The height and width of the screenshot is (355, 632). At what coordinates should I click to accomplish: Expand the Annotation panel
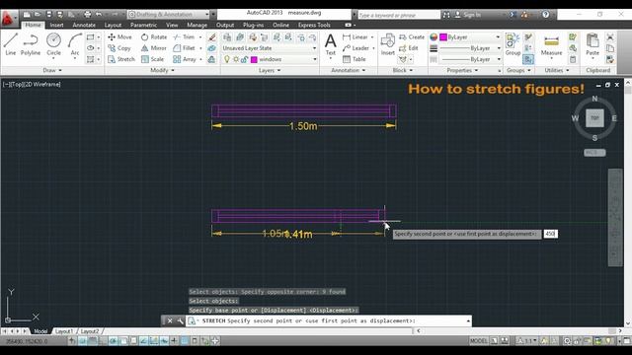pos(349,70)
